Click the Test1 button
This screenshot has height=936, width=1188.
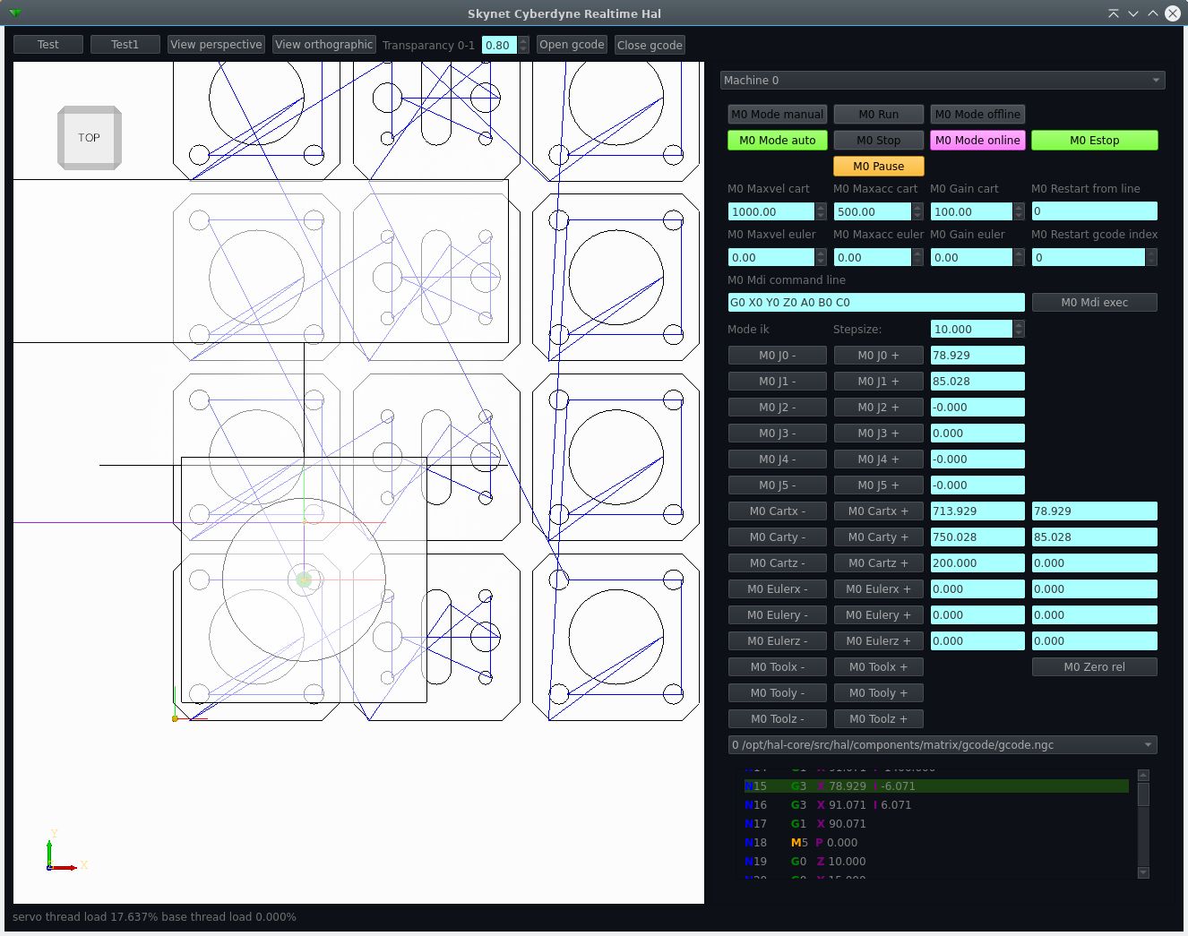[x=125, y=44]
